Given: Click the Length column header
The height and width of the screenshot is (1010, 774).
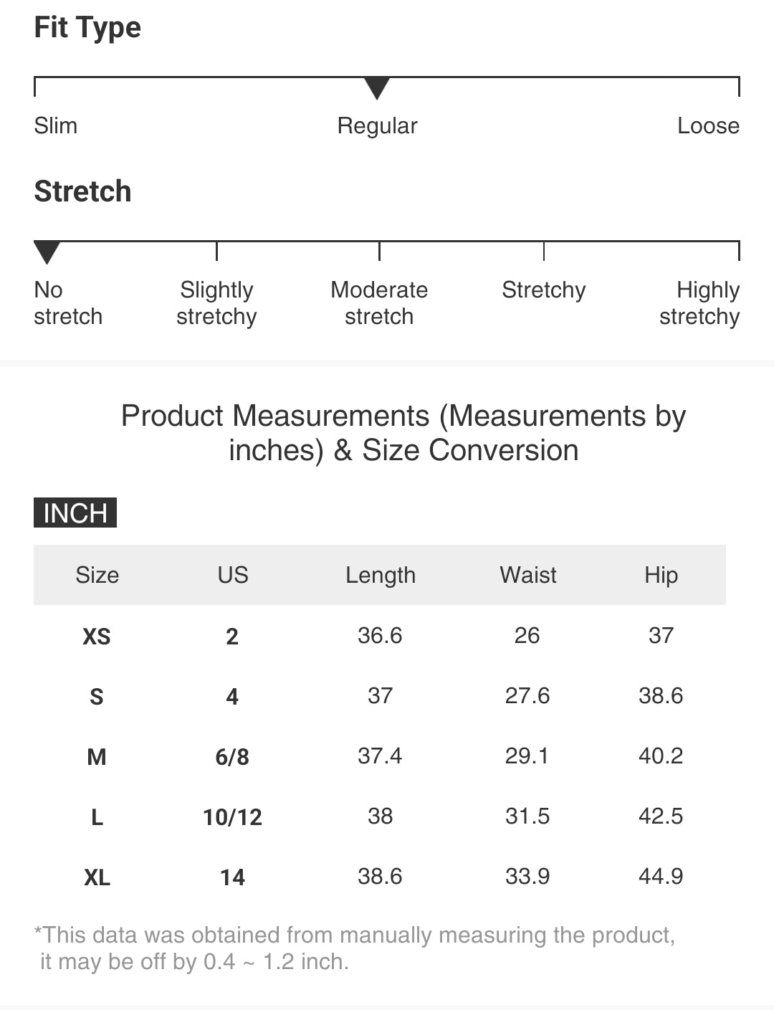Looking at the screenshot, I should coord(380,575).
